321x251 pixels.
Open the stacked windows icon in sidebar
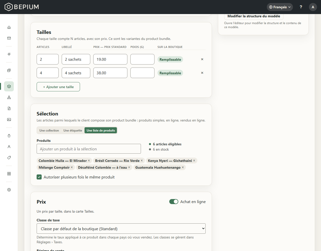click(9, 70)
